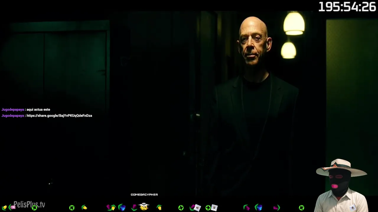Open the share.google link in chat
This screenshot has height=212, width=378.
59,116
